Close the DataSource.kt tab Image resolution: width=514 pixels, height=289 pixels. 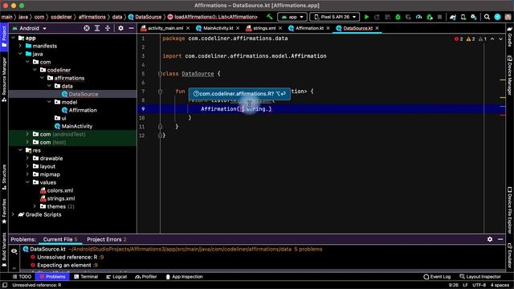click(377, 28)
